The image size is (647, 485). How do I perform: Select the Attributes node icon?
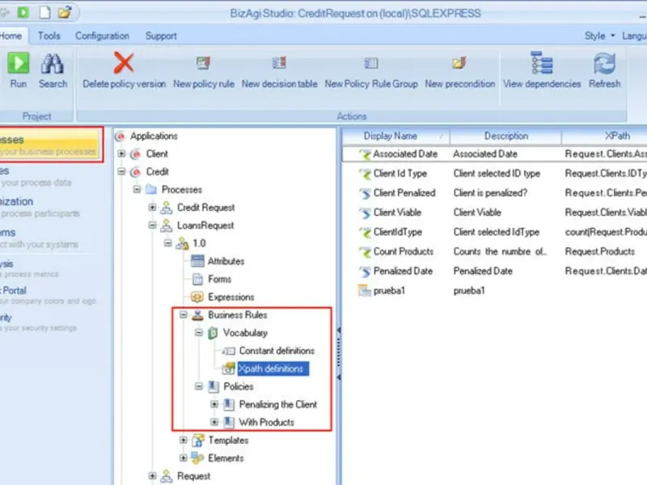(x=197, y=261)
